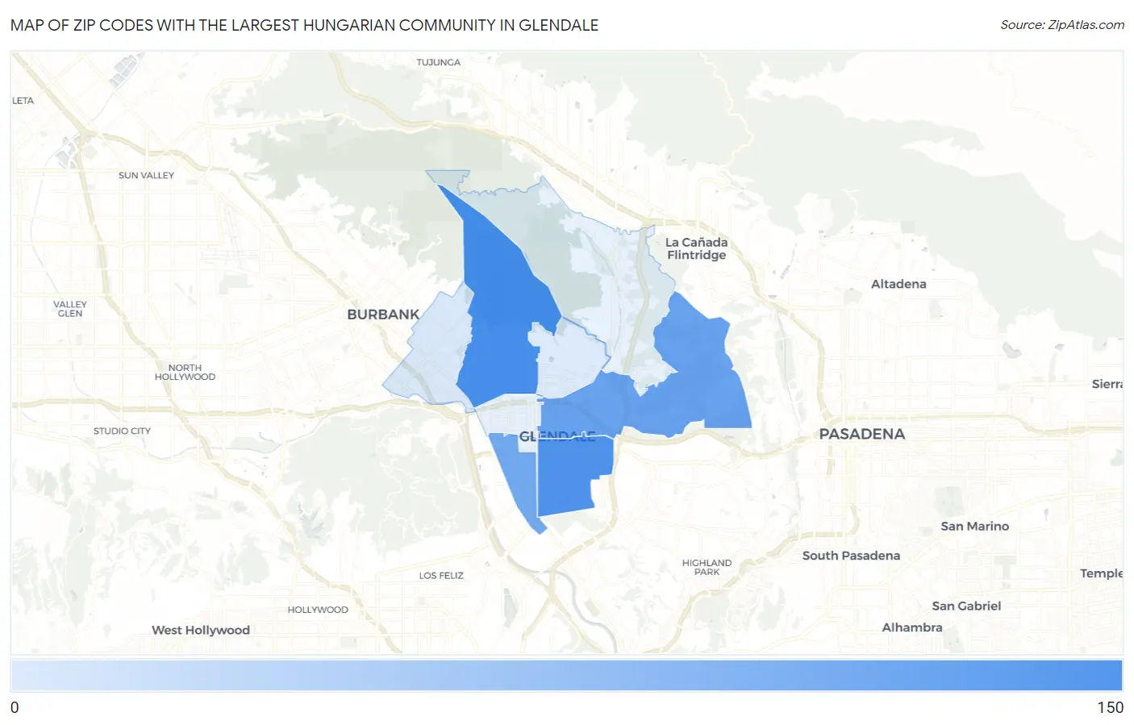
Task: Select the dark blue zip region below GLENDALE label
Action: click(x=573, y=476)
